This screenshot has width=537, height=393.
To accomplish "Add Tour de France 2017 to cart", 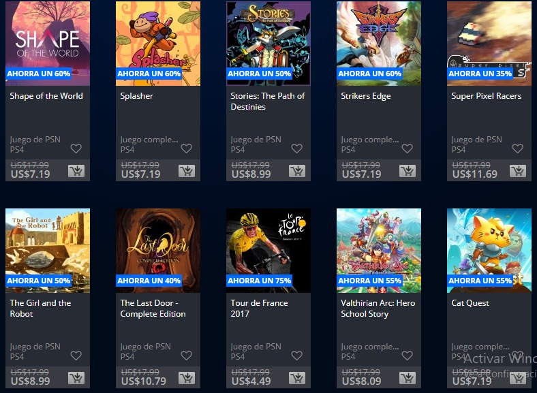I will 297,378.
